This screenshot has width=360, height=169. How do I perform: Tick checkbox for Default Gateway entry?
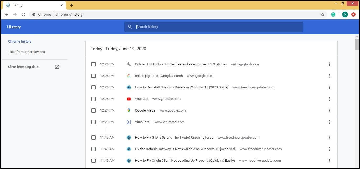pyautogui.click(x=93, y=149)
